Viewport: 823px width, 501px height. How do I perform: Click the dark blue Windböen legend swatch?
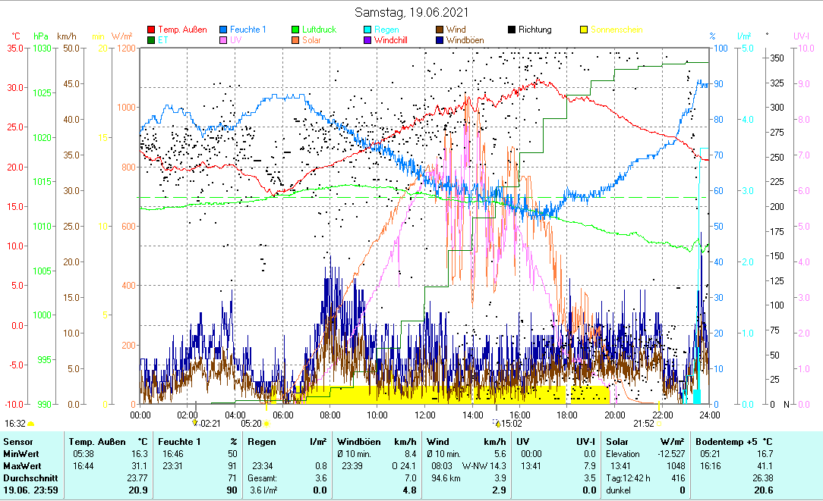pos(440,40)
